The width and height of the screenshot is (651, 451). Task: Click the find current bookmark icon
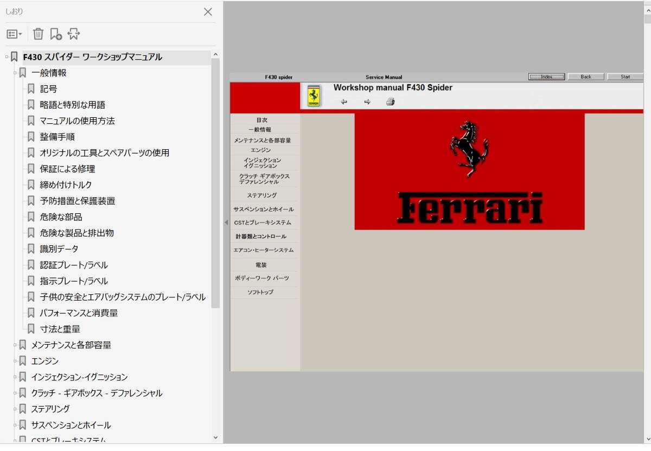tap(74, 34)
